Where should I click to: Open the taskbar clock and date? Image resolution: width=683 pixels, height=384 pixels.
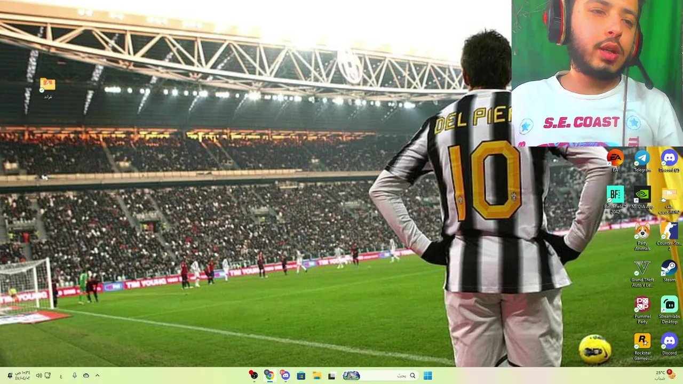pyautogui.click(x=22, y=375)
